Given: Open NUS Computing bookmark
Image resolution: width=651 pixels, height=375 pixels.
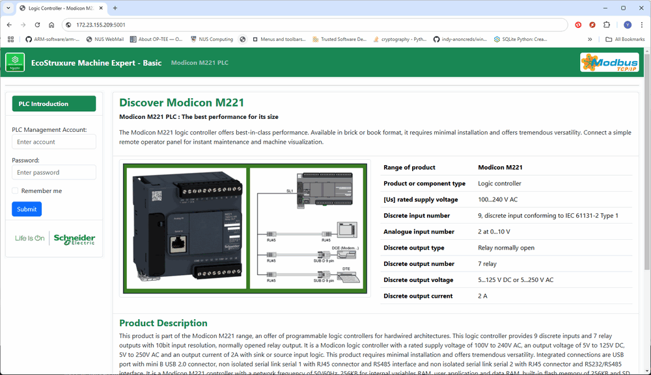Looking at the screenshot, I should [x=212, y=40].
